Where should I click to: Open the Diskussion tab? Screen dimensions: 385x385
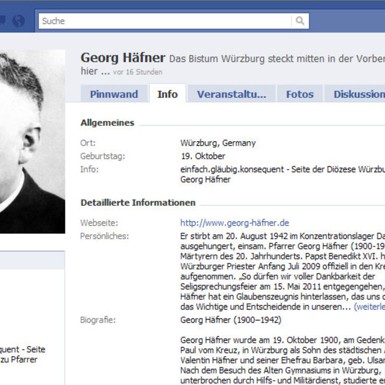[355, 94]
